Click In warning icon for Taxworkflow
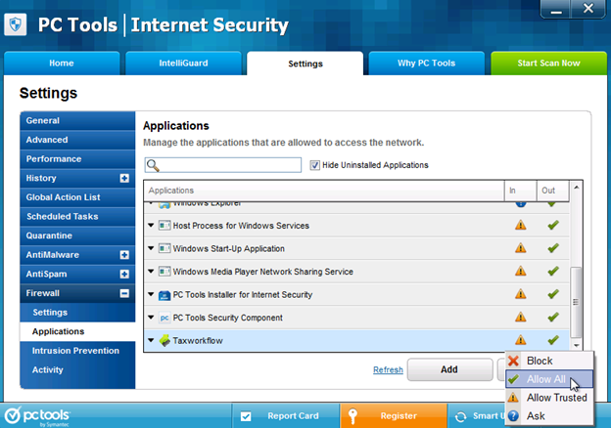Screen dimensions: 611x428 coord(521,340)
